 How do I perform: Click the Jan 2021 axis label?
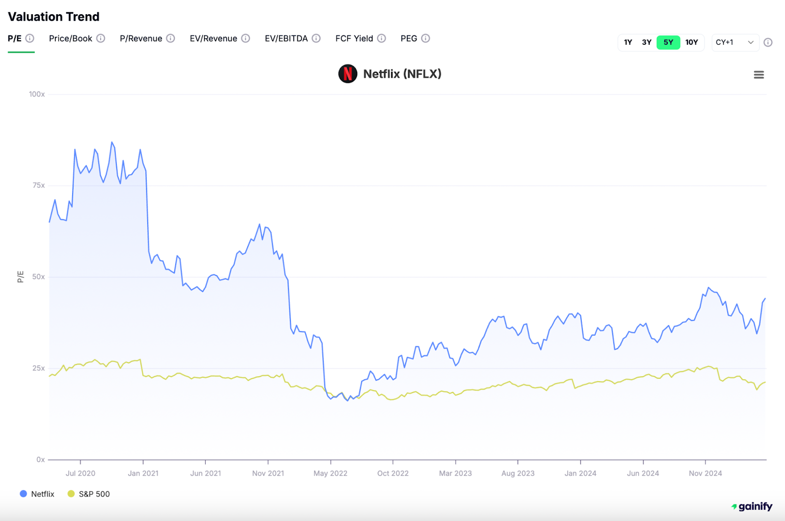(x=143, y=473)
